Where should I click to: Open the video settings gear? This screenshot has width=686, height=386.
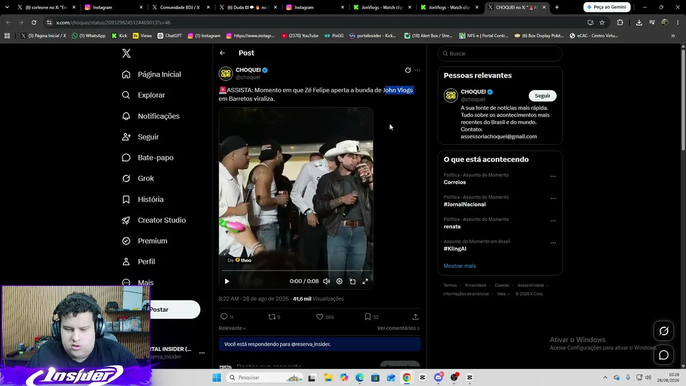click(x=339, y=281)
